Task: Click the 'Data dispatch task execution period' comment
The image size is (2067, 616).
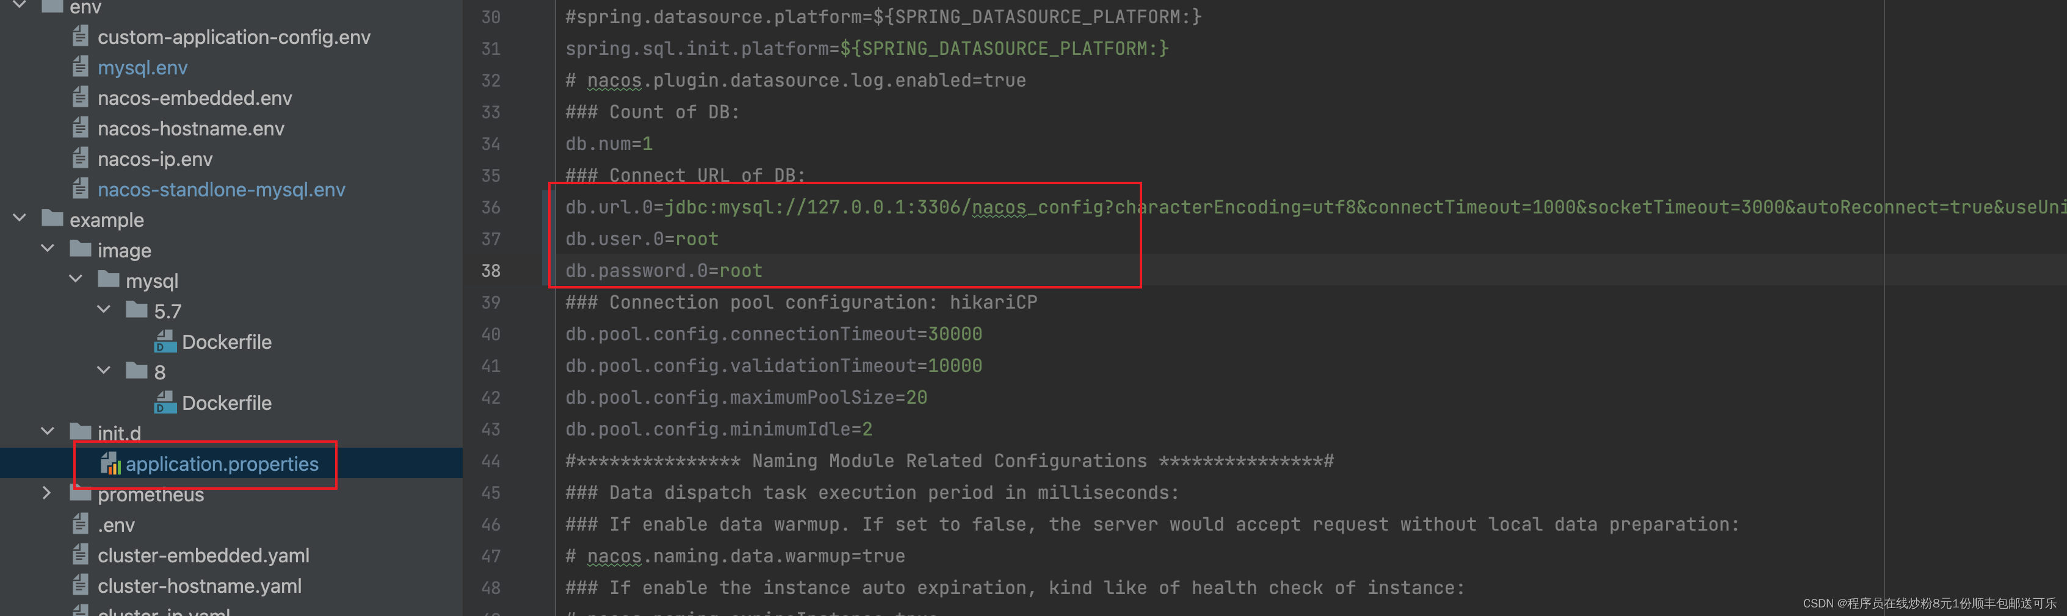Action: pos(872,492)
